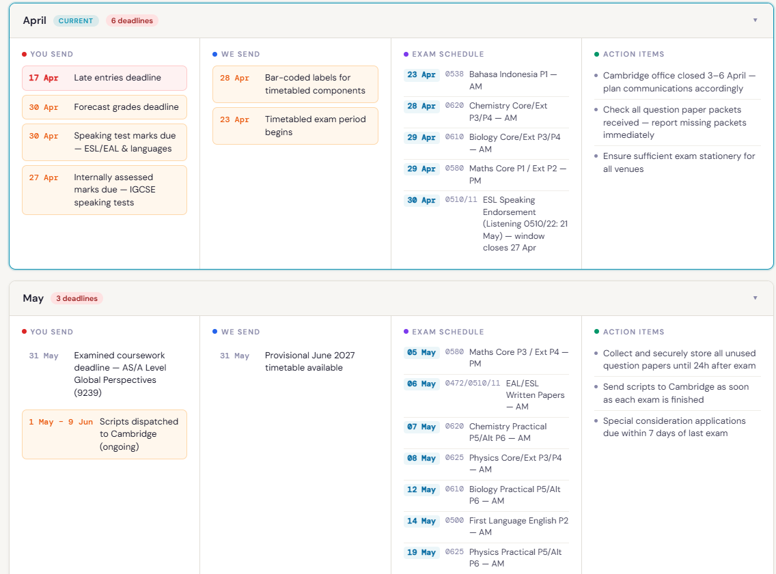Click the Ensure sufficient exam stationery item
Screen dimensions: 776x574
coord(678,162)
